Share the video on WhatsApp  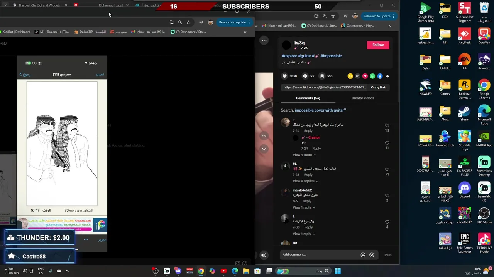click(372, 76)
